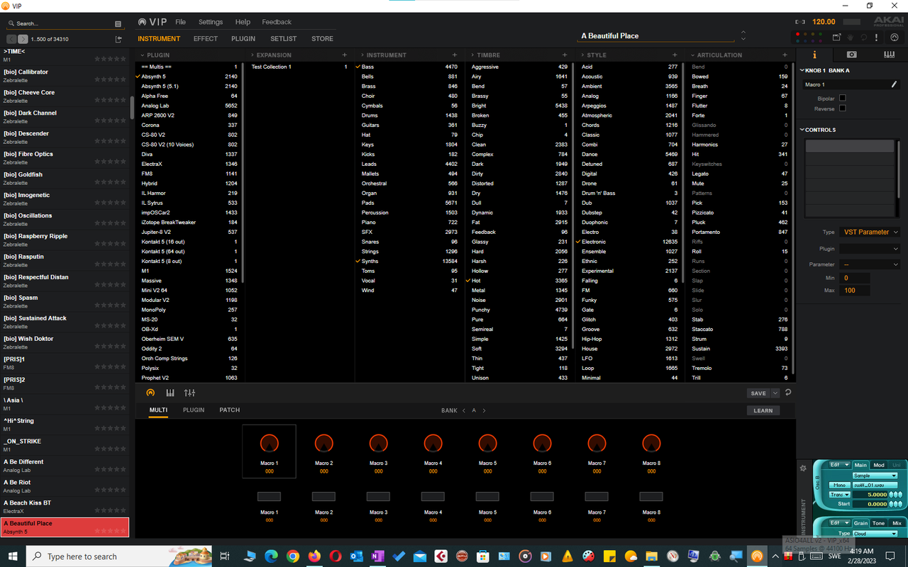Click the LEARN button
Viewport: 908px width, 567px height.
(763, 410)
